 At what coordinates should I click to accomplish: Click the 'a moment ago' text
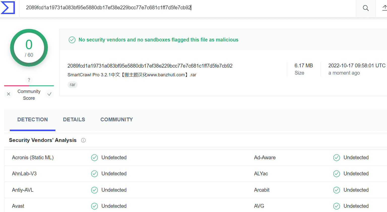coord(344,73)
